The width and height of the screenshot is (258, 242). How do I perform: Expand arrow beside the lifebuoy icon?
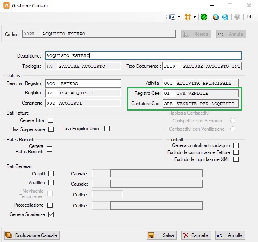point(195,17)
